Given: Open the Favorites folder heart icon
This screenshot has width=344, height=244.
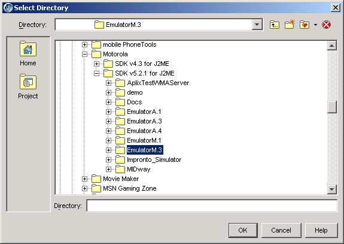Looking at the screenshot, I should click(305, 25).
